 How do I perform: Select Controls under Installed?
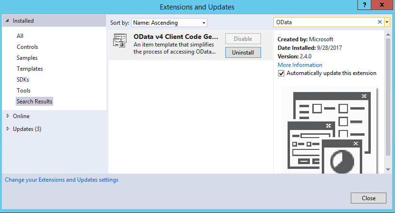27,47
